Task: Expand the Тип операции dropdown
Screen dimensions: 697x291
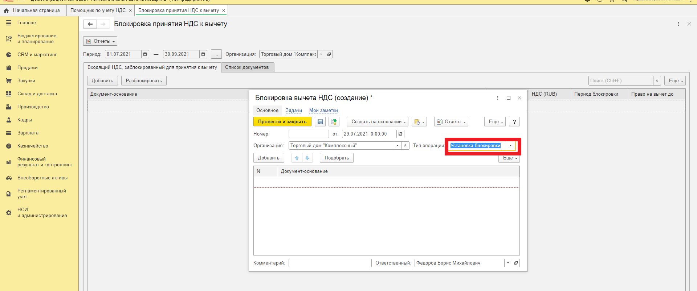Action: click(x=510, y=146)
